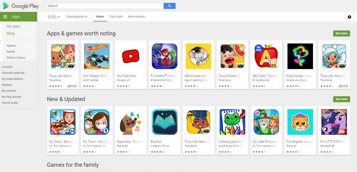This screenshot has height=172, width=357.
Task: Go to Editors' Choice in the sidebar
Action: coord(16,58)
